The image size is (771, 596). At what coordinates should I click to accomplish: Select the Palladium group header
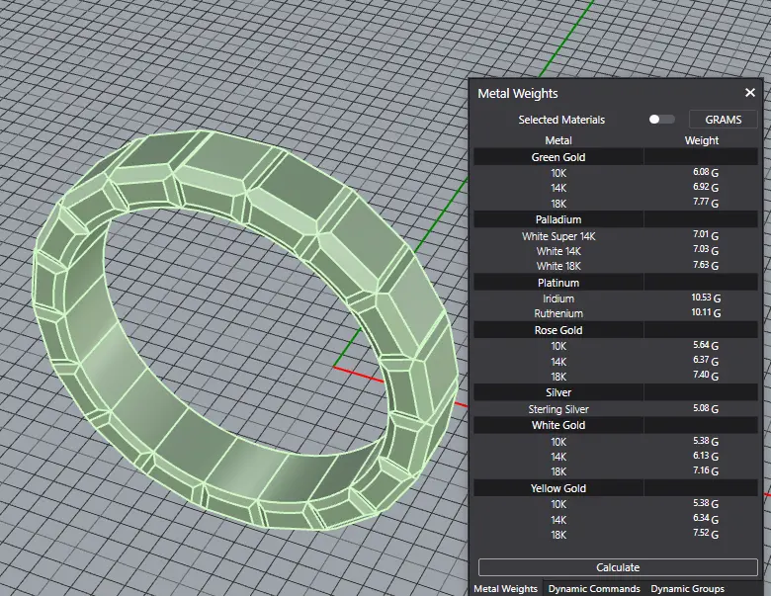pyautogui.click(x=558, y=219)
